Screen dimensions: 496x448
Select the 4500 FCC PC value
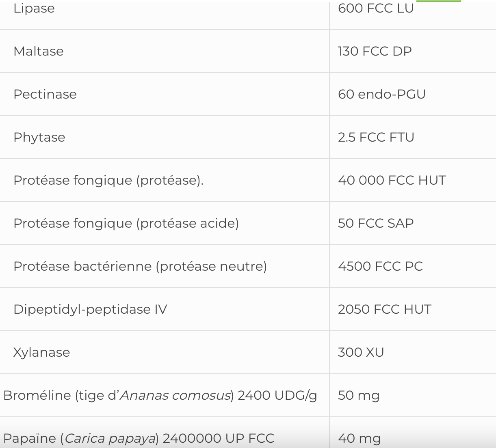(x=380, y=267)
